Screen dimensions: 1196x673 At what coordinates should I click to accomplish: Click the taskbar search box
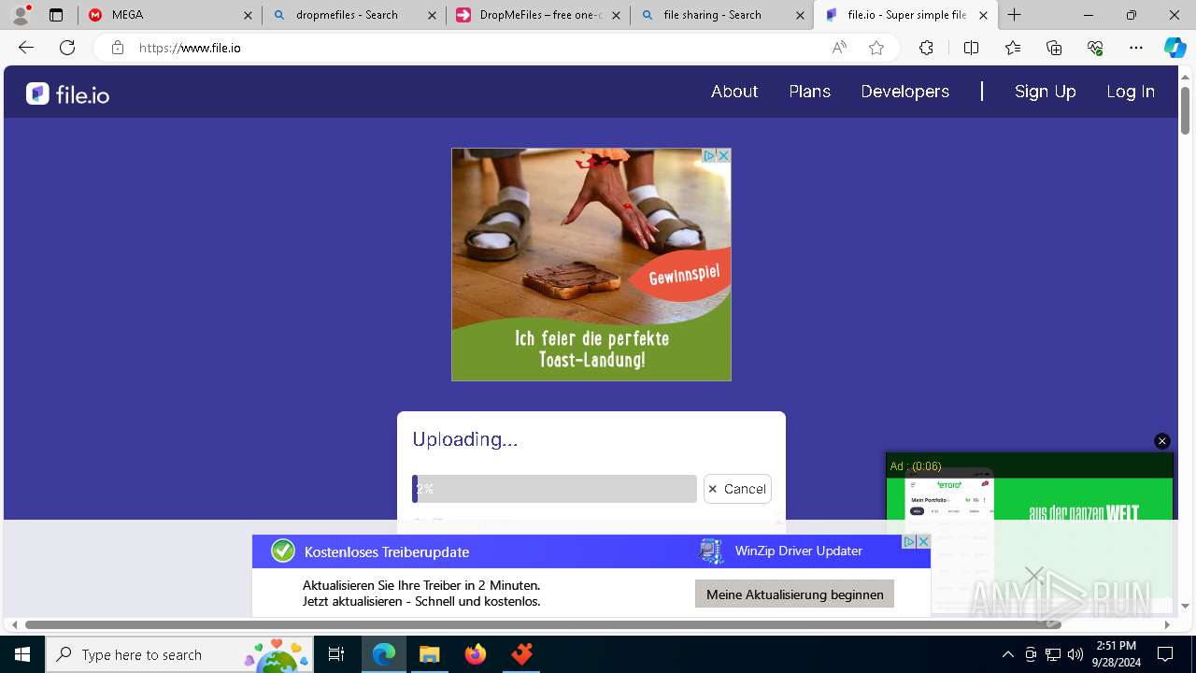tap(178, 654)
